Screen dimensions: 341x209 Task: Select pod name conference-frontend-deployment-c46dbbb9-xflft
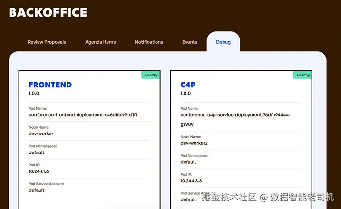[x=83, y=114]
